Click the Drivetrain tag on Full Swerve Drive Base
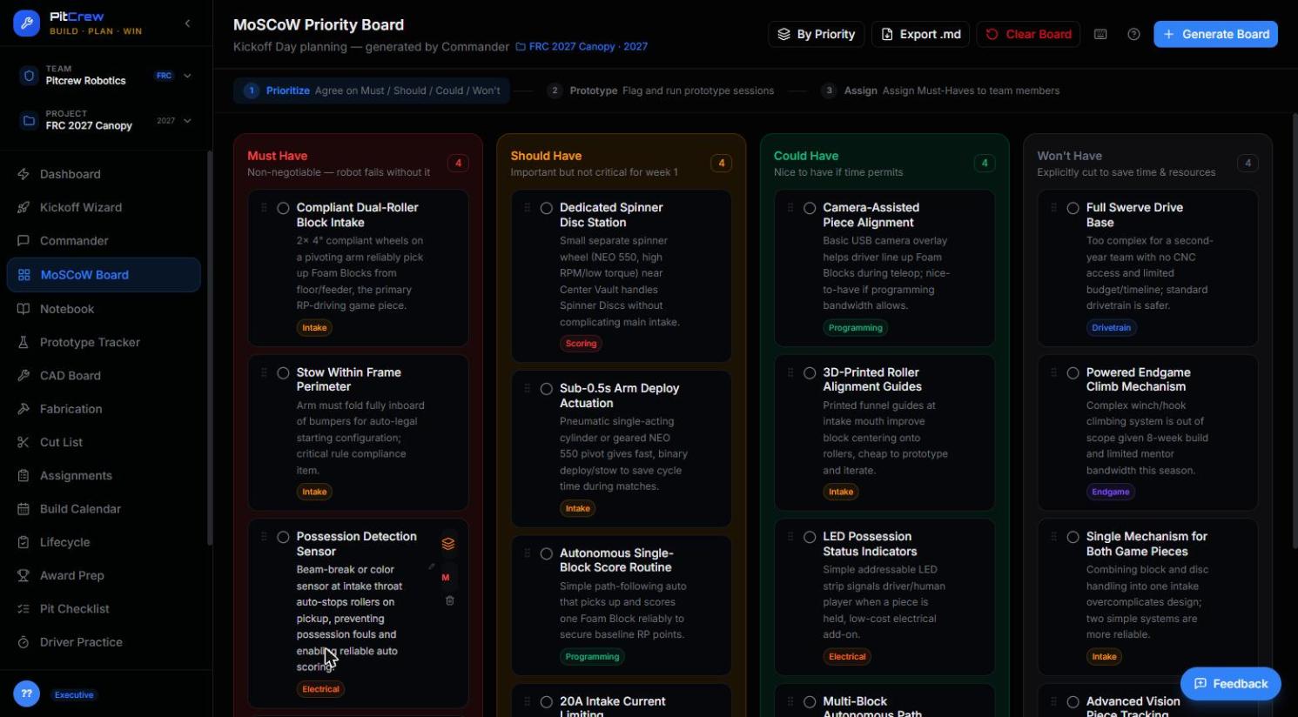1298x717 pixels. [1112, 328]
